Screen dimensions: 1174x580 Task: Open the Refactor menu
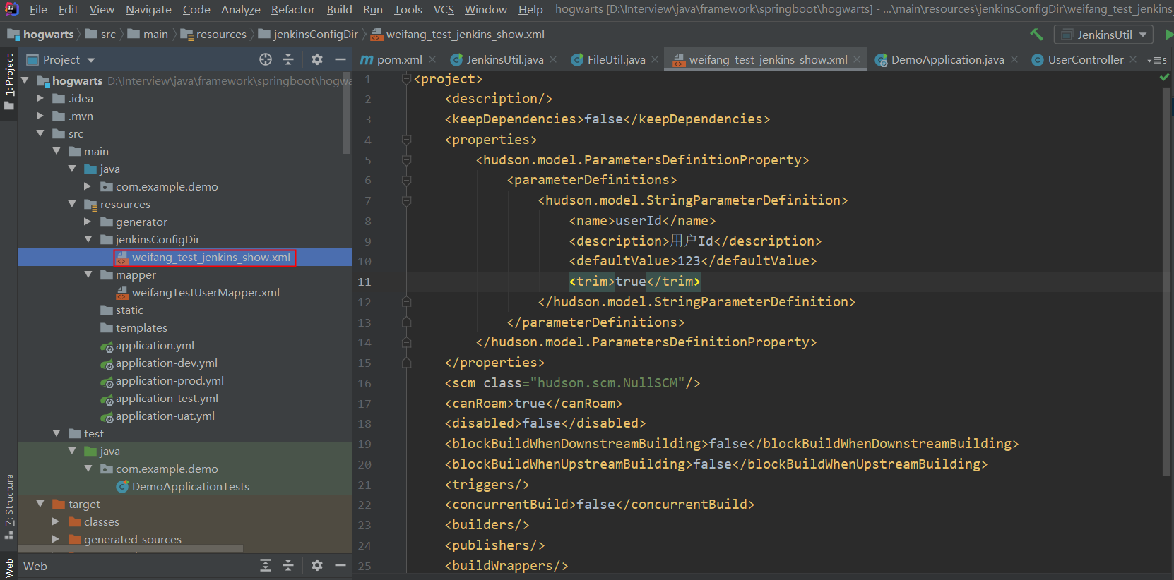pyautogui.click(x=293, y=9)
